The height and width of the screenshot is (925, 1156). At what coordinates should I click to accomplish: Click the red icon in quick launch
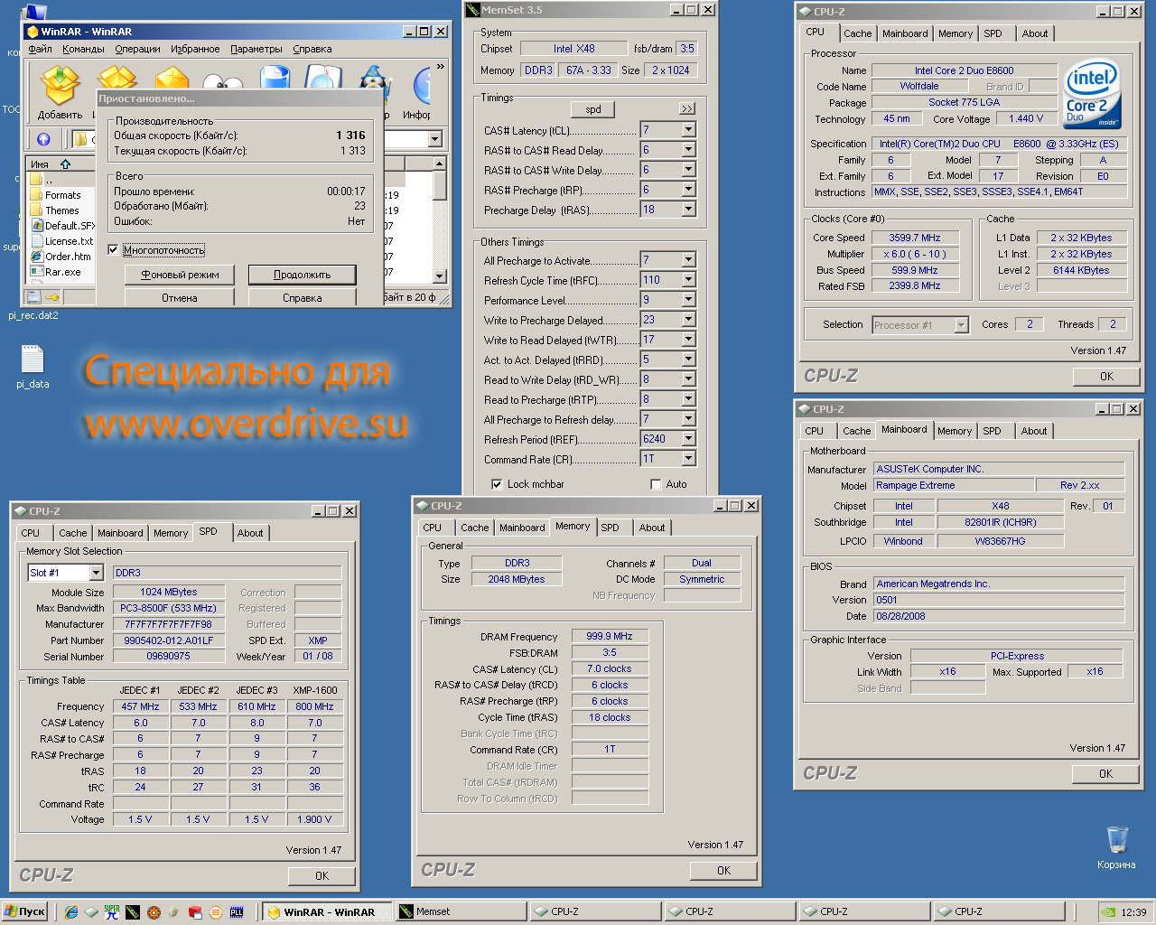click(x=195, y=912)
